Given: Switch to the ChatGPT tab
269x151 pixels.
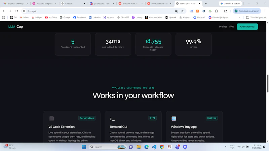Looking at the screenshot, I should point(73,3).
